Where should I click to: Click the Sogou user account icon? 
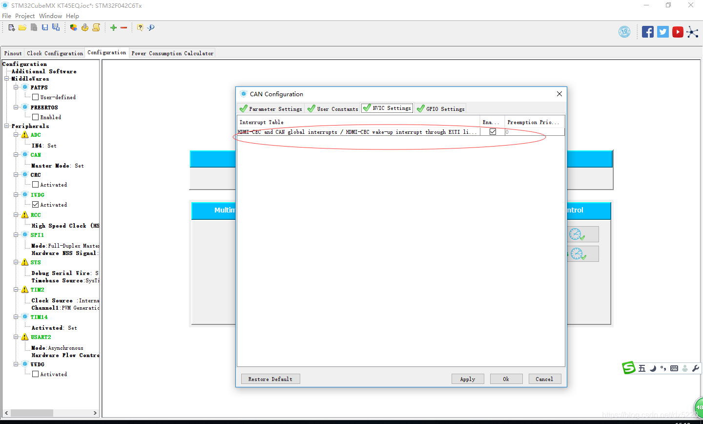(x=685, y=368)
